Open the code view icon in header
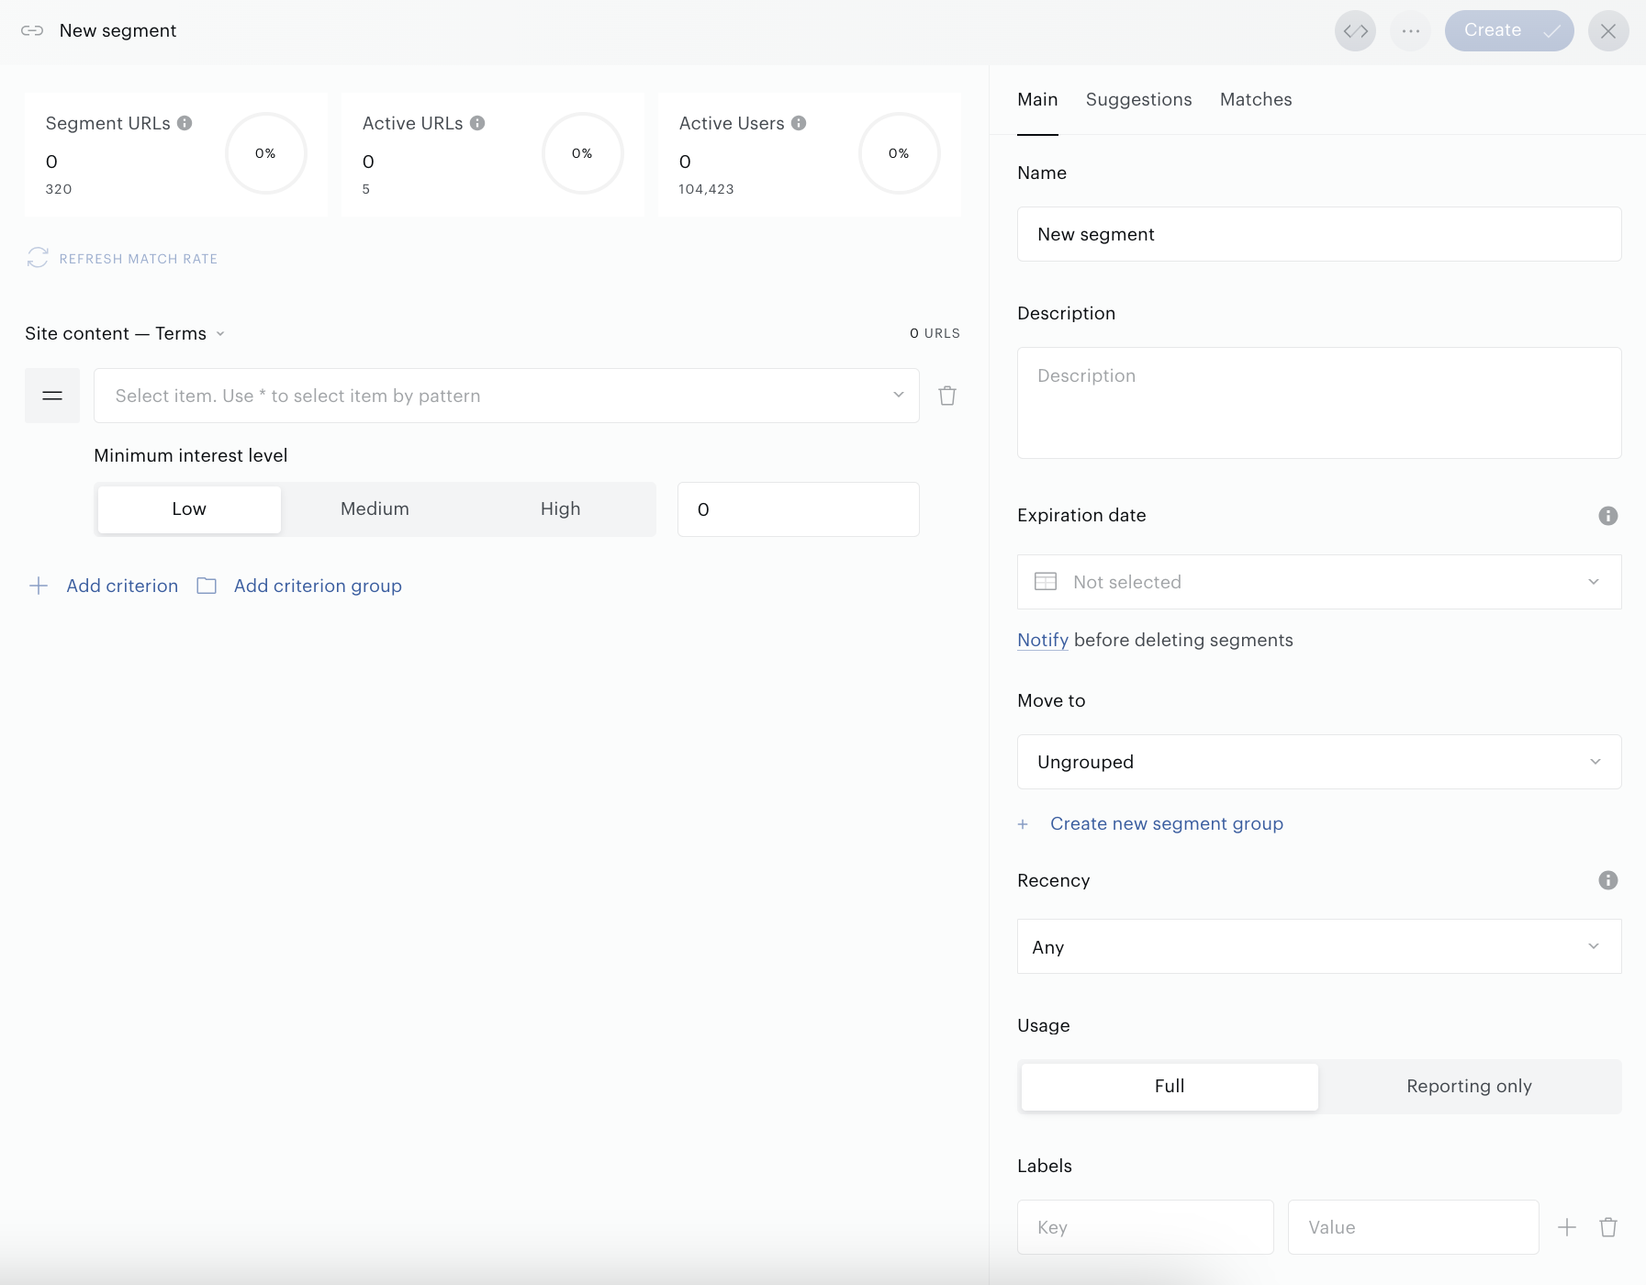Screen dimensions: 1646x1285 tap(1355, 31)
